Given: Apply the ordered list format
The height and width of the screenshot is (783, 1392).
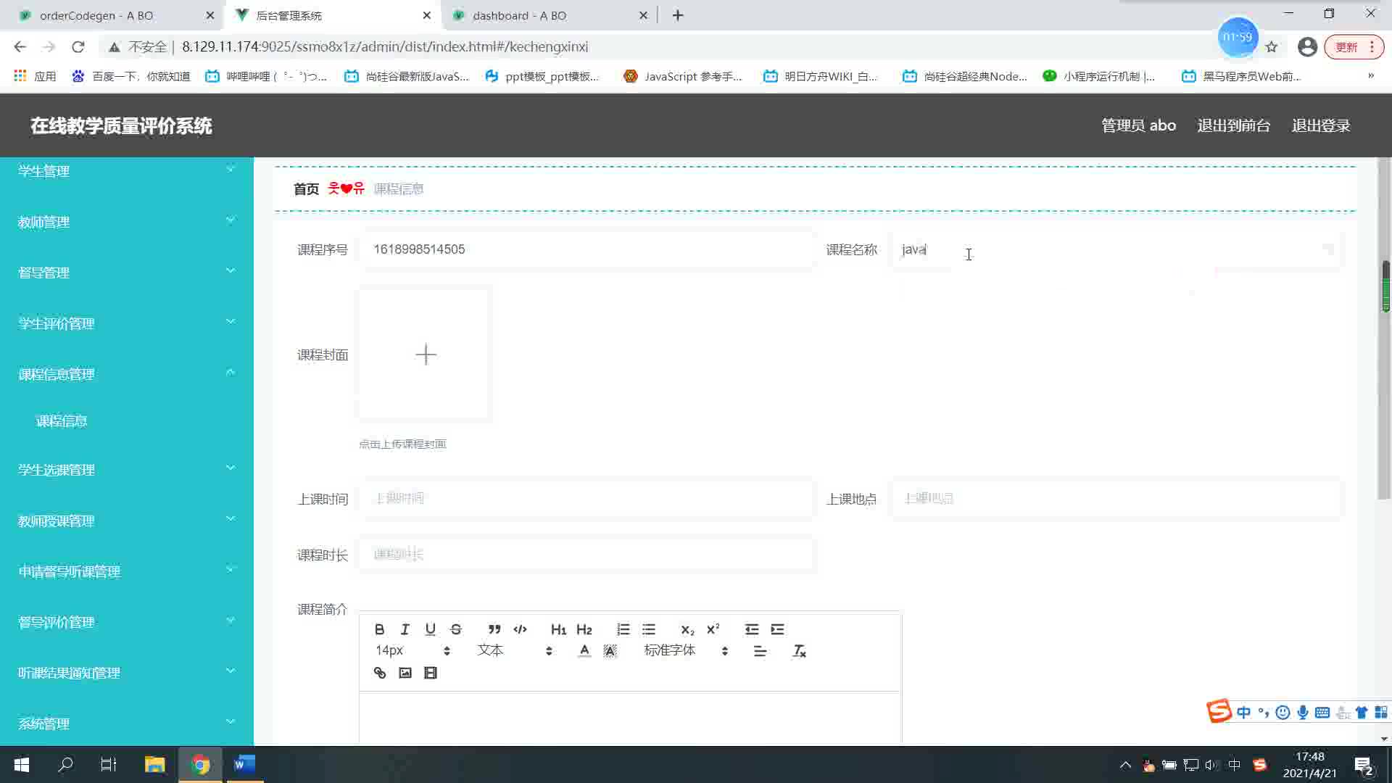Looking at the screenshot, I should tap(623, 629).
